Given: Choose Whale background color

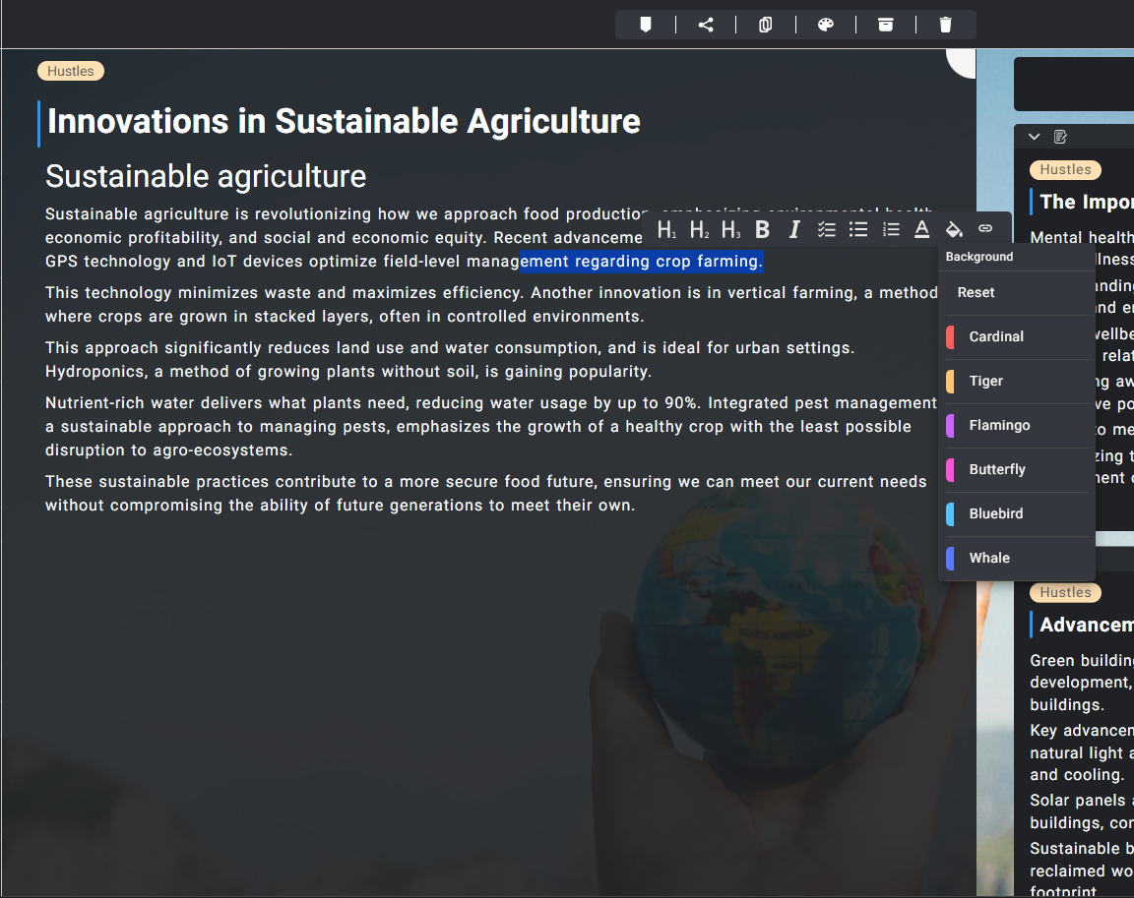Looking at the screenshot, I should tap(1017, 558).
